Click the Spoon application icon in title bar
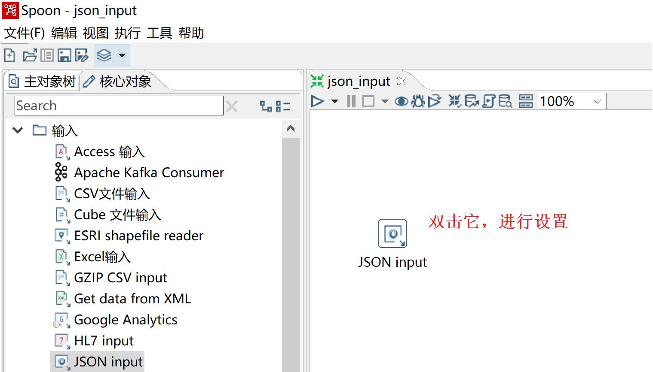 [x=10, y=10]
